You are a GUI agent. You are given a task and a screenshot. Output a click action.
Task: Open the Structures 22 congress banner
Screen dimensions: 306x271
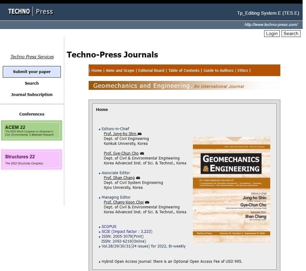point(31,159)
